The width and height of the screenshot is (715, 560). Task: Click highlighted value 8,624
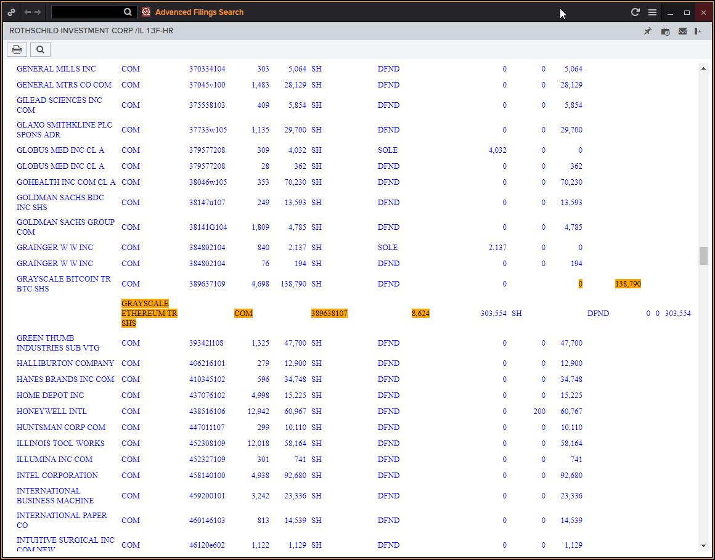[420, 314]
